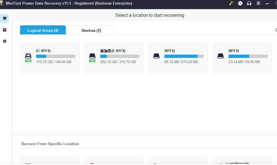The image size is (277, 165).
Task: Click the refresh icon at right edge
Action: point(276,30)
